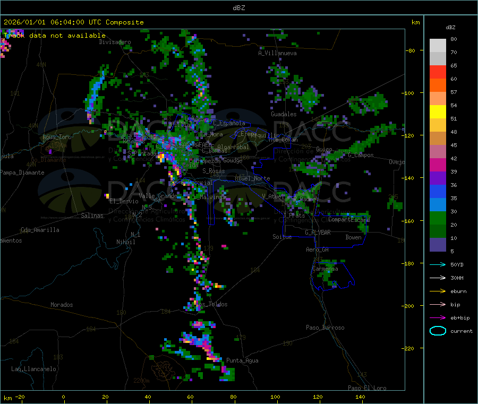Screen dimensions: 478x404
Task: Click the 'Track data not available' message
Action: point(55,36)
